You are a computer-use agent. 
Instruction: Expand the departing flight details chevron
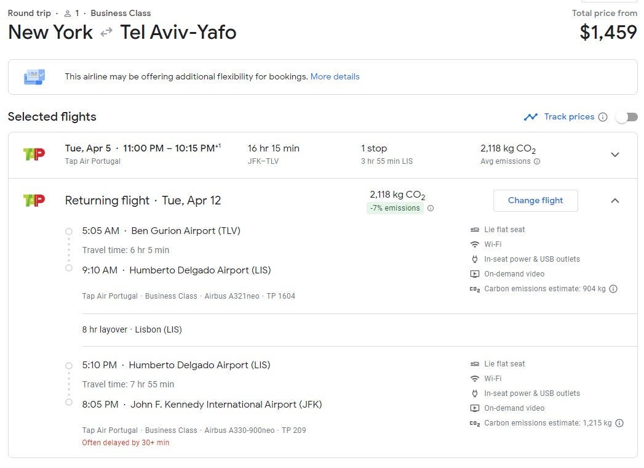pyautogui.click(x=614, y=155)
